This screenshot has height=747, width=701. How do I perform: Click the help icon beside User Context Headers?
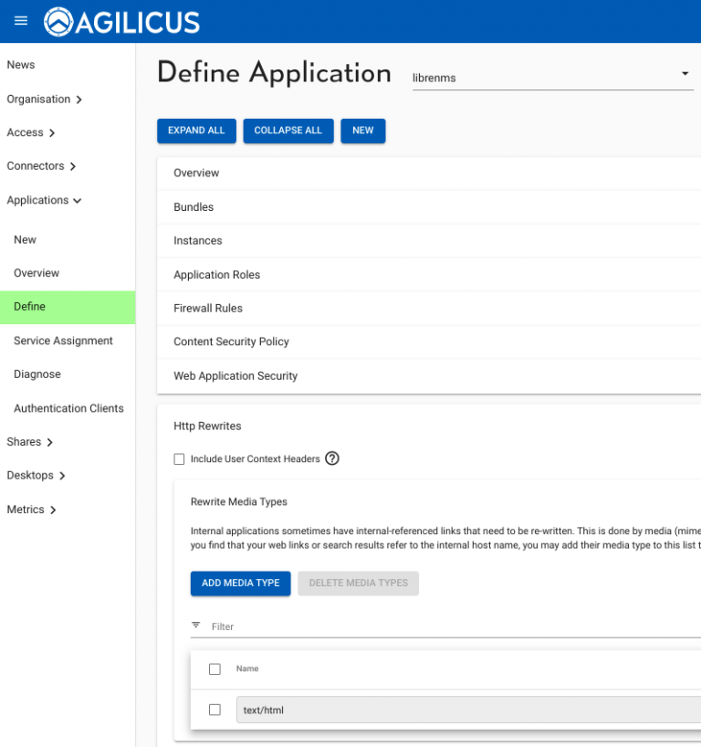[332, 458]
